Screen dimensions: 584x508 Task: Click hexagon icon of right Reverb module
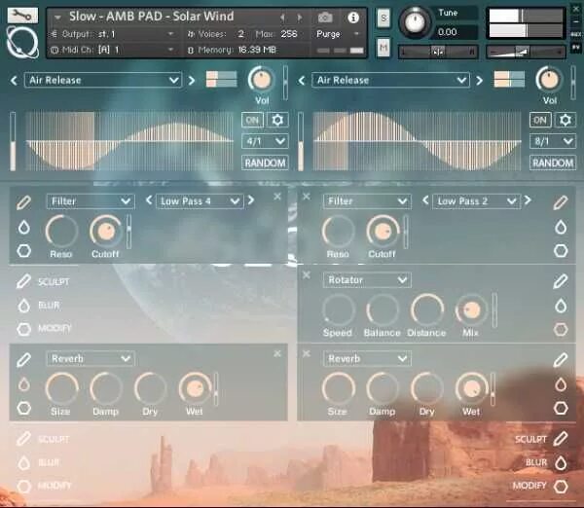[561, 408]
